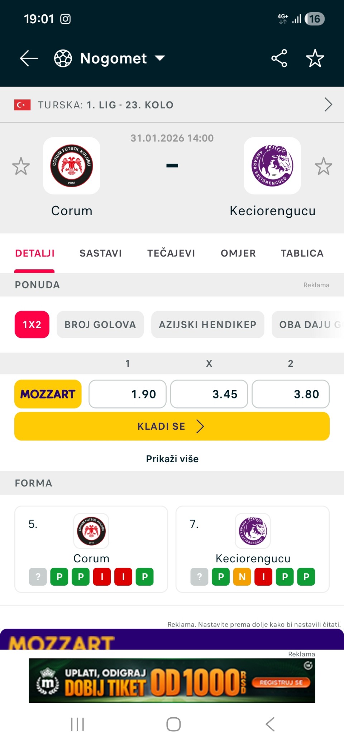The width and height of the screenshot is (344, 746).
Task: Open the Tablica tab
Action: coord(302,253)
